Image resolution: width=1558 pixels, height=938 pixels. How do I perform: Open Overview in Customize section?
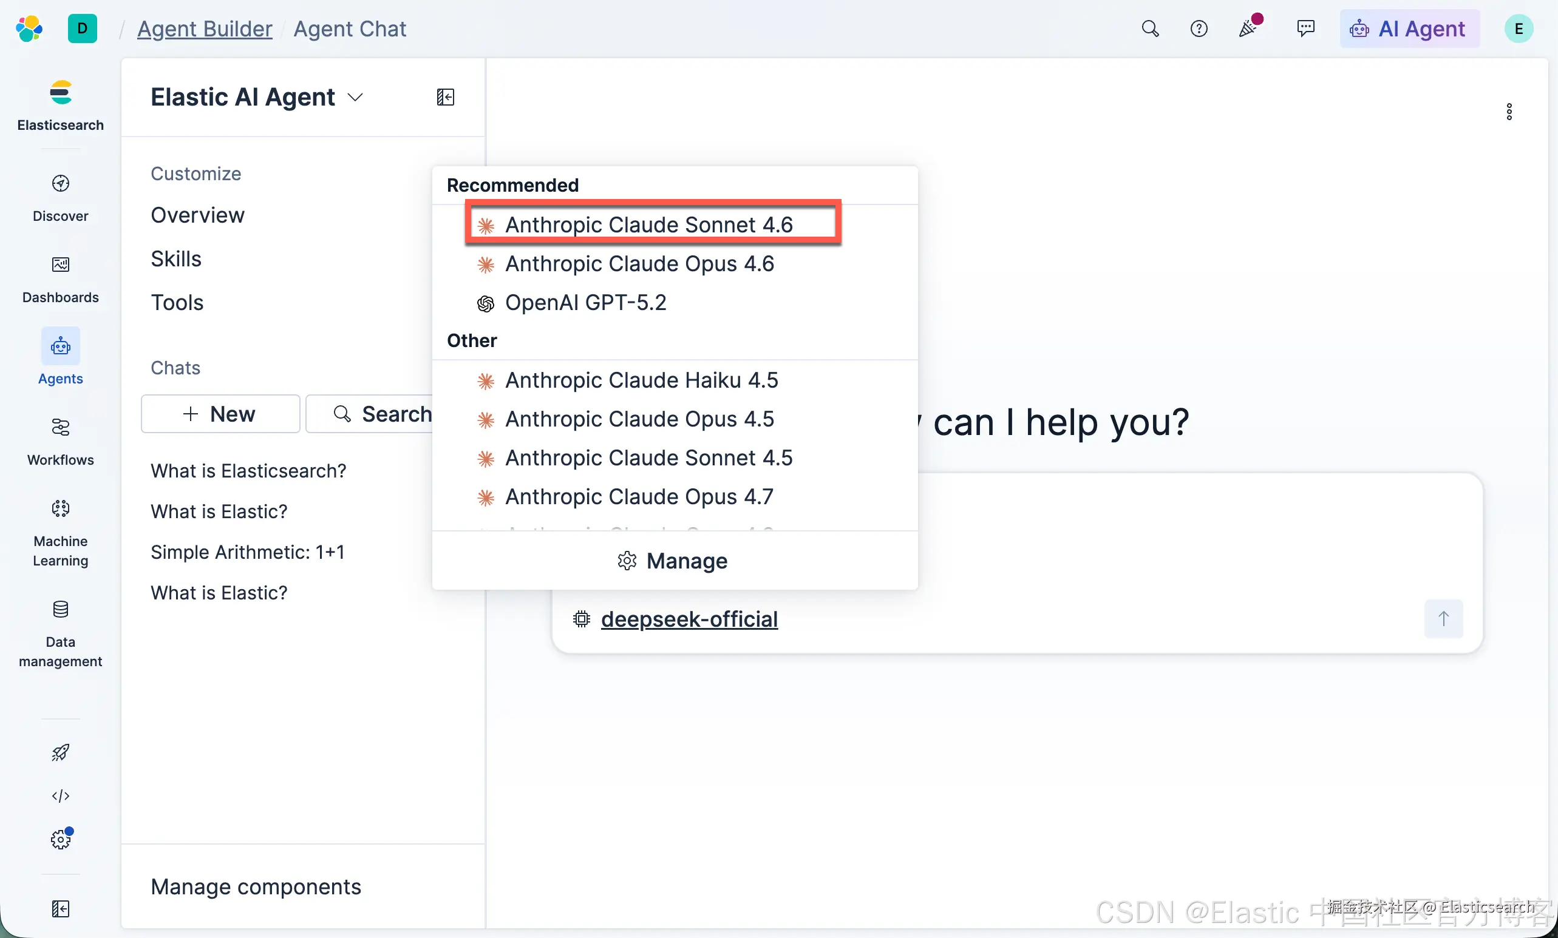197,215
